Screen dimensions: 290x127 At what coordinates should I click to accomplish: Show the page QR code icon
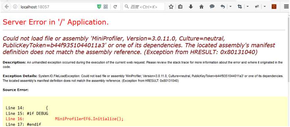click(106, 7)
